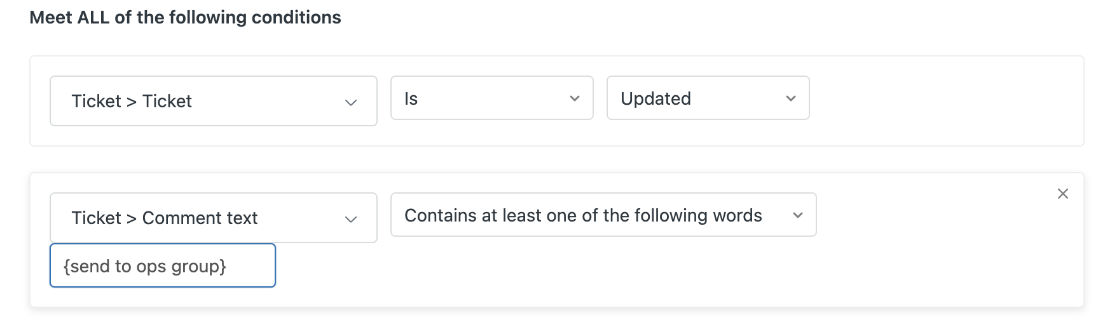Click the Ticket > Ticket label text
Screen dimensions: 1119x325
(x=132, y=101)
